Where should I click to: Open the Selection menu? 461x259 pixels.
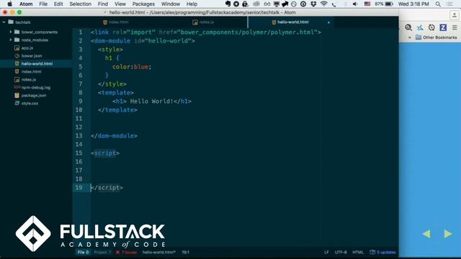pyautogui.click(x=80, y=4)
